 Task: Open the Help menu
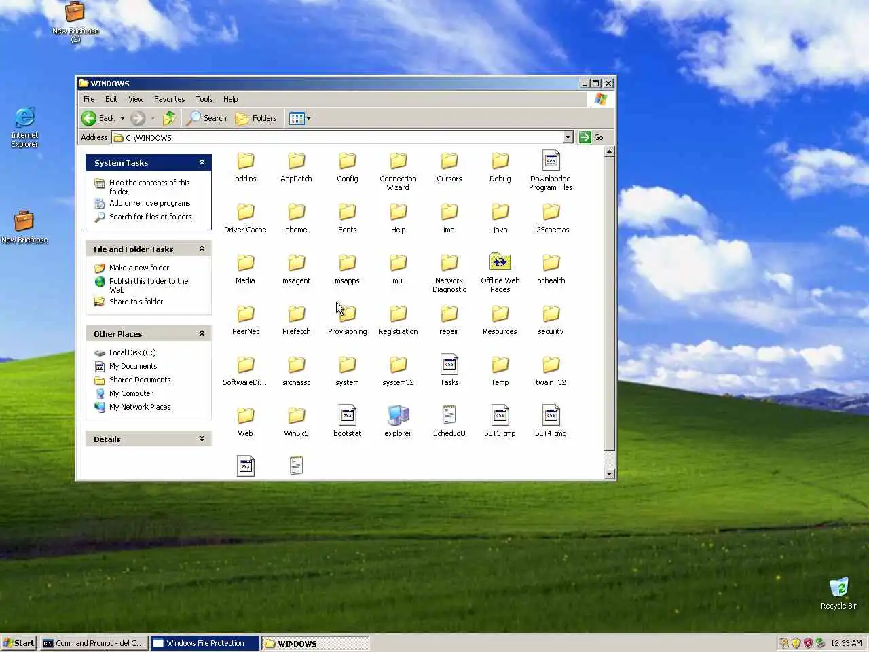[x=231, y=99]
